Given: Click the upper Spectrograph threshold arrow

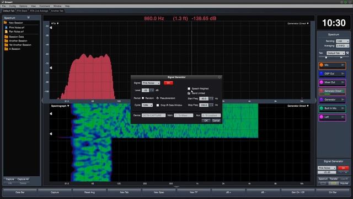Looking at the screenshot, I should (x=51, y=114).
